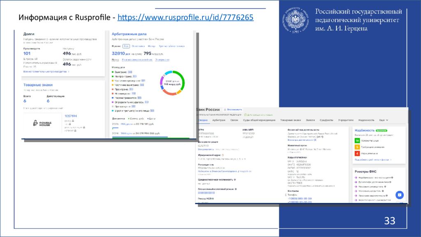Click the yellow 5 attention factors badge
This screenshot has width=421, height=237.
coord(357,147)
